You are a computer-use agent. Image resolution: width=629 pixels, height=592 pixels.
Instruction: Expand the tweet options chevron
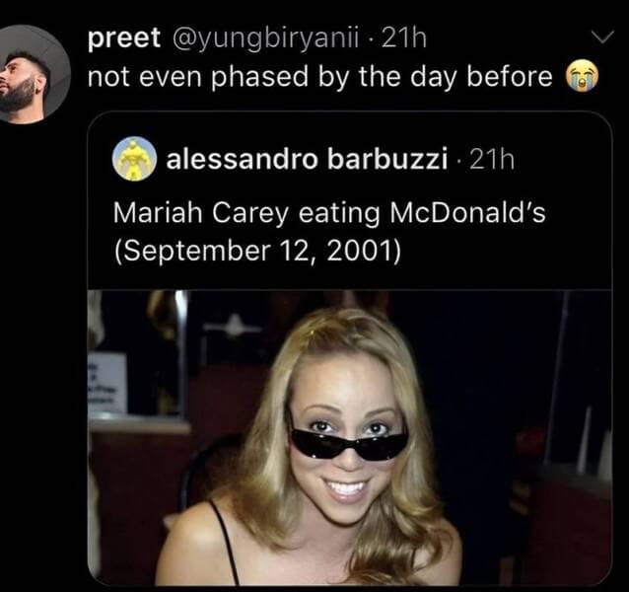pos(599,39)
